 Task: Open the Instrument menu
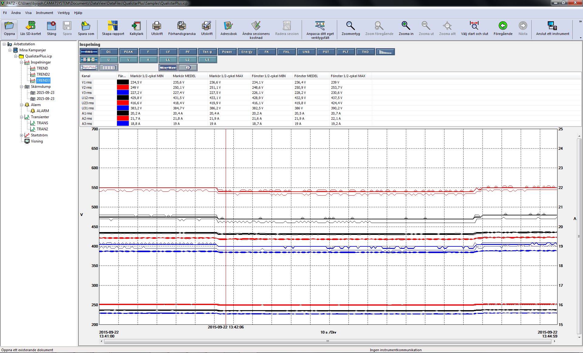[44, 13]
